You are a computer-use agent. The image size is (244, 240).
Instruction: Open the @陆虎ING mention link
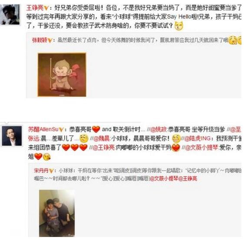point(197,138)
